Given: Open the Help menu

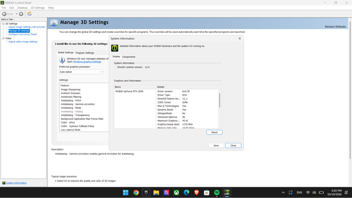Looking at the screenshot, I should click(x=51, y=8).
